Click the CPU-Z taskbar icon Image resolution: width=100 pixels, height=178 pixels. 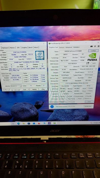[49, 123]
